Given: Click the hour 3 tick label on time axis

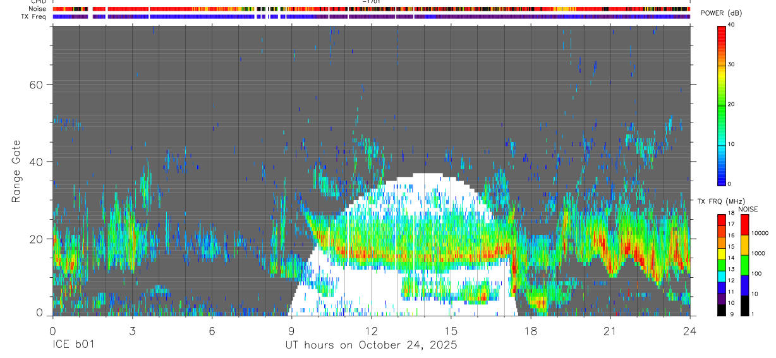Looking at the screenshot, I should coord(132,331).
